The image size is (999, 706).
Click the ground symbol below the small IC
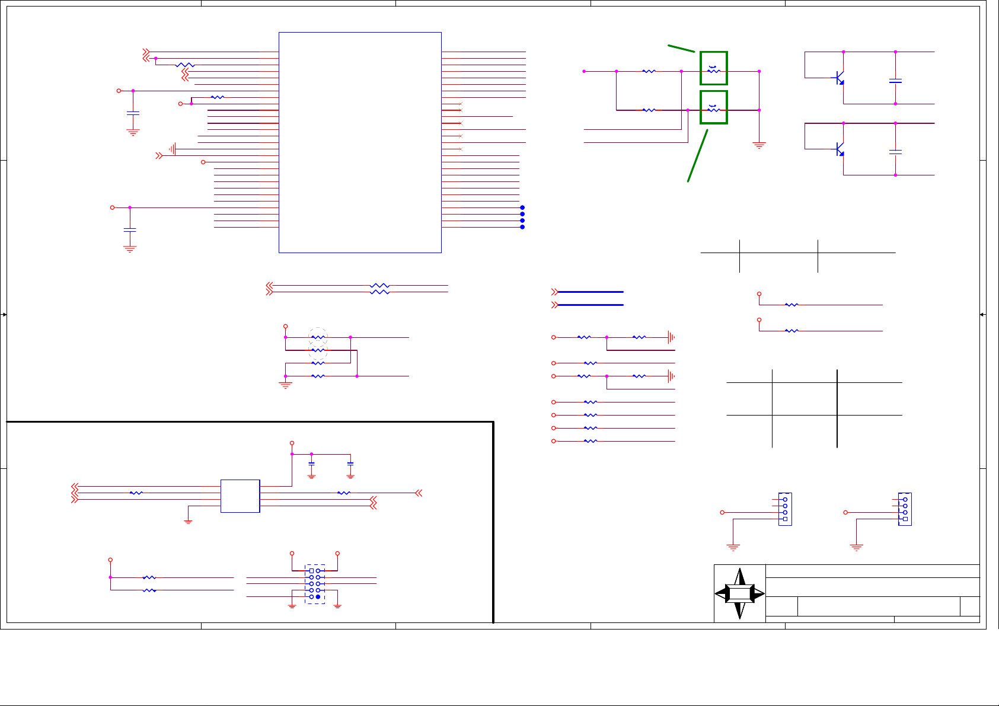(x=188, y=522)
